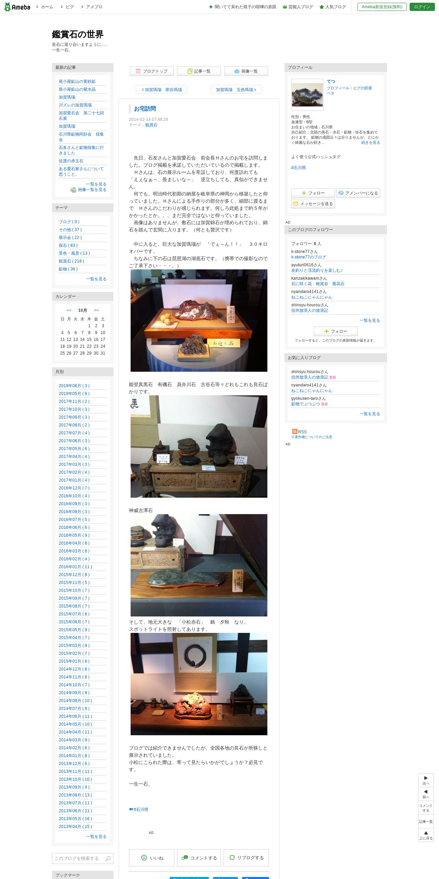The height and width of the screenshot is (879, 439).
Task: Click the いいね smiley button
Action: click(x=151, y=858)
